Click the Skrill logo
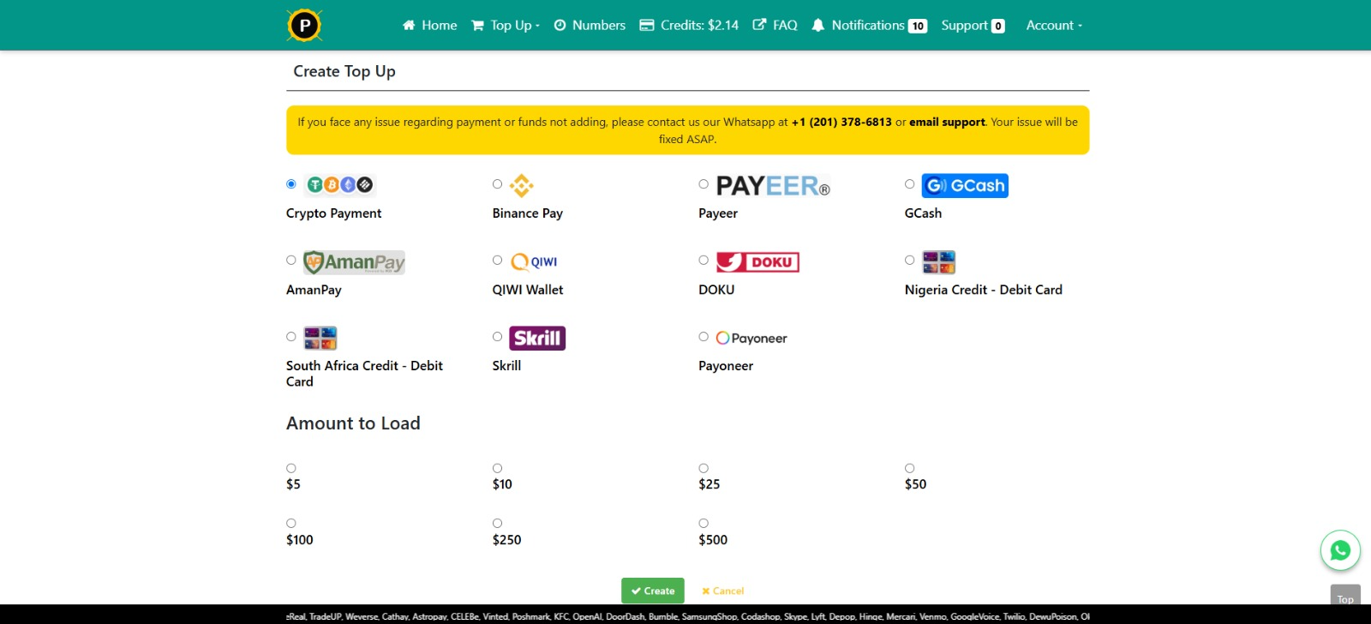Image resolution: width=1371 pixels, height=624 pixels. click(x=537, y=338)
